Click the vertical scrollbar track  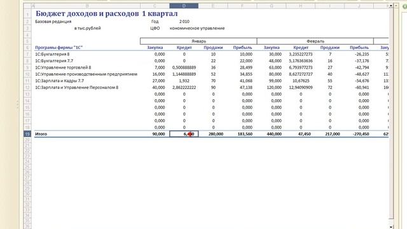click(x=391, y=114)
